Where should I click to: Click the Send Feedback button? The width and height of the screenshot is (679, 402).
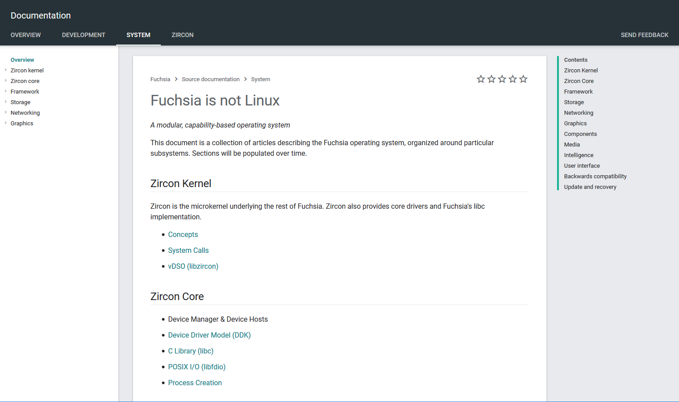tap(645, 35)
